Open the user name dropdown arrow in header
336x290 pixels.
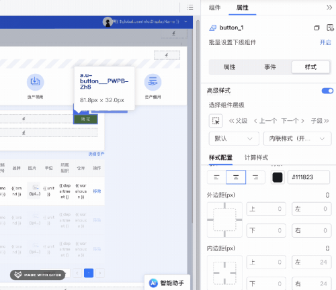(x=185, y=21)
